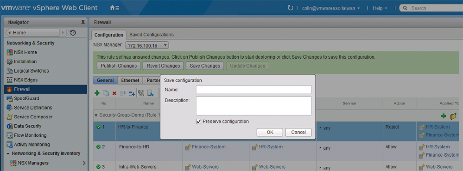Toggle rule 2 enabled status icon
Image resolution: width=463 pixels, height=171 pixels.
point(98,147)
